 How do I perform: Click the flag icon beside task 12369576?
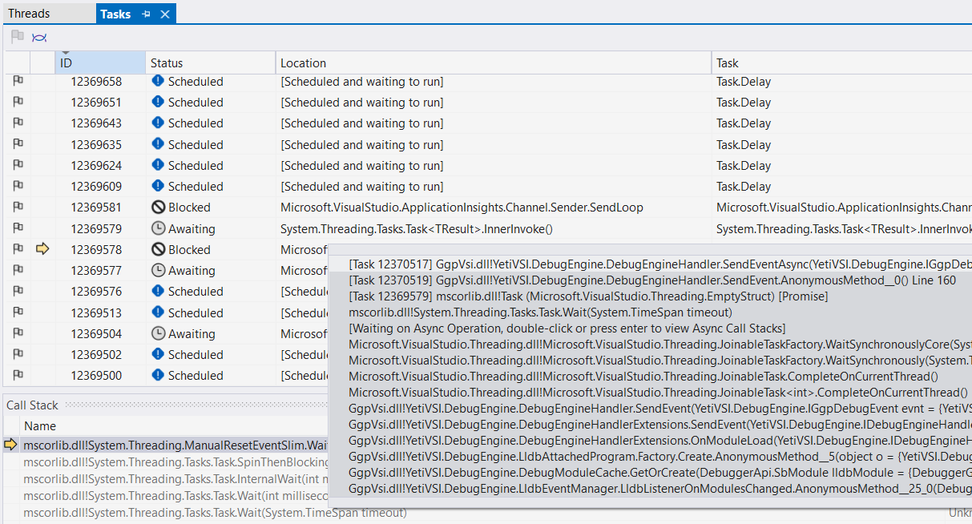18,291
